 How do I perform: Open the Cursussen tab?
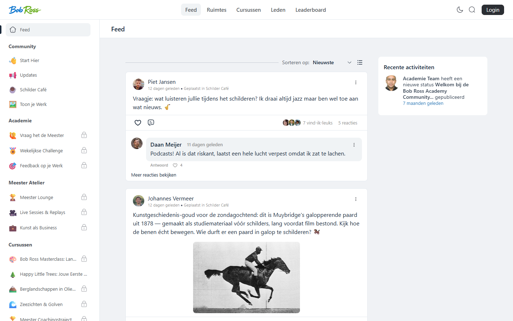249,10
